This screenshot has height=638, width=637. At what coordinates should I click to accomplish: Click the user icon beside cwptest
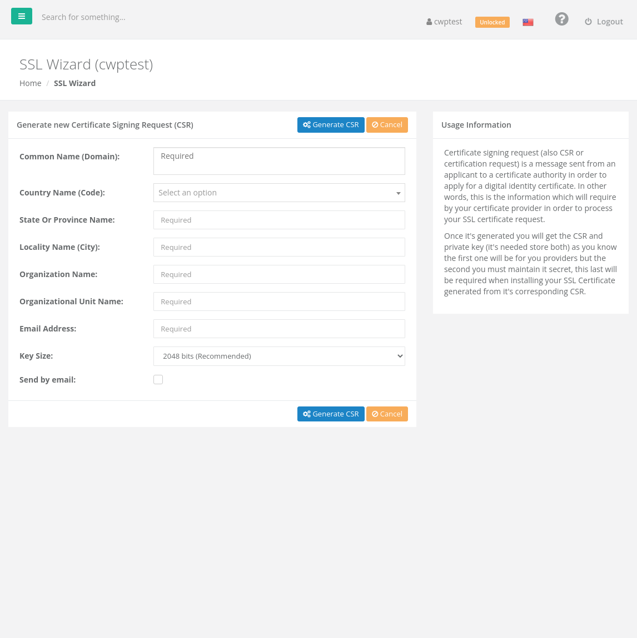[429, 22]
